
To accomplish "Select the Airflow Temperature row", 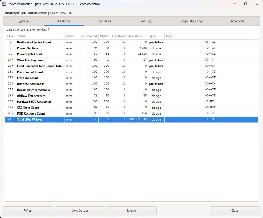I will [131, 96].
